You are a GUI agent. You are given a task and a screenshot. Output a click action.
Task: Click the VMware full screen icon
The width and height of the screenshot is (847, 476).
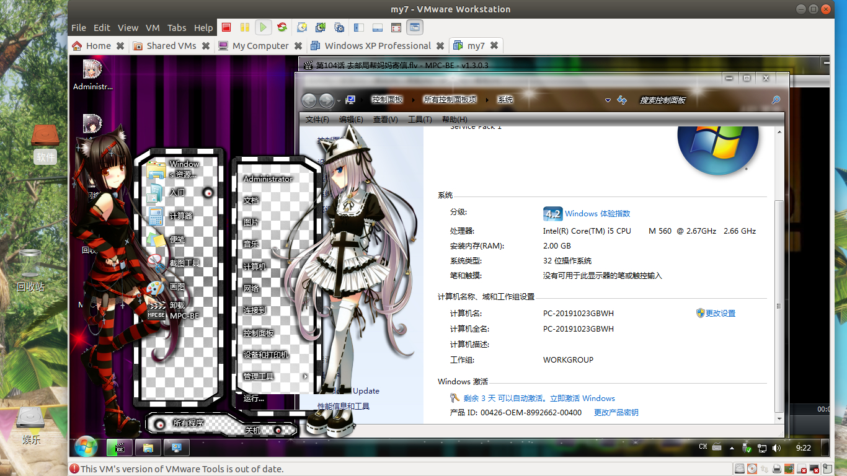point(396,27)
